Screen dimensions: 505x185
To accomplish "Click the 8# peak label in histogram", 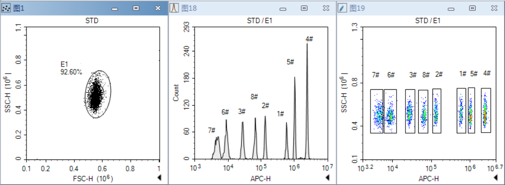I will tap(254, 96).
